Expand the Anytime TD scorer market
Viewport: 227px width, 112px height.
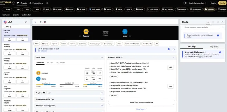pyautogui.click(x=69, y=93)
